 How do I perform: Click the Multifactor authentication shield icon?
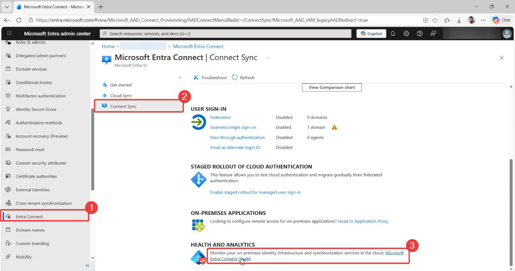pos(8,96)
